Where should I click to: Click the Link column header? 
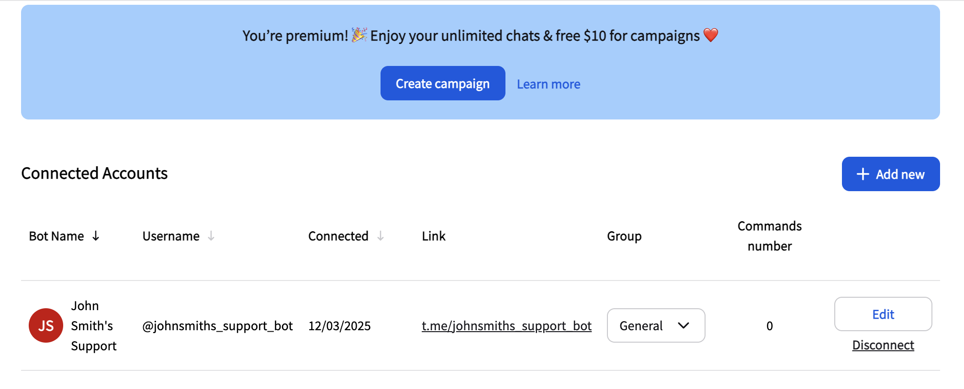click(434, 236)
